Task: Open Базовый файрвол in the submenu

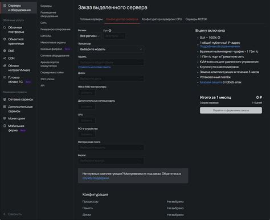Action: pyautogui.click(x=51, y=49)
